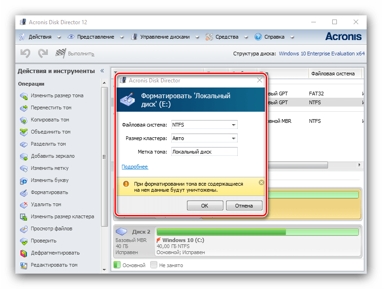Dismiss the yellow warning with its X icon

[261, 182]
